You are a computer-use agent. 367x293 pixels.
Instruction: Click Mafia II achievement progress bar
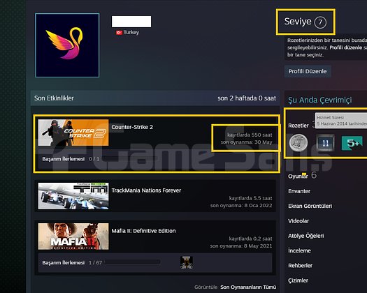133,262
